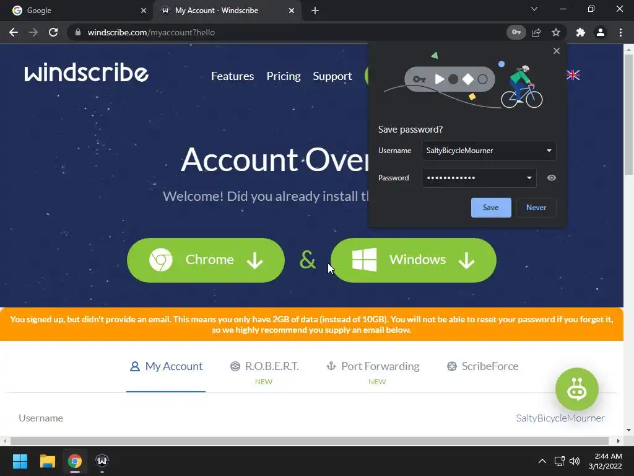Expand the Username dropdown in save password popup
This screenshot has height=476, width=634.
549,151
